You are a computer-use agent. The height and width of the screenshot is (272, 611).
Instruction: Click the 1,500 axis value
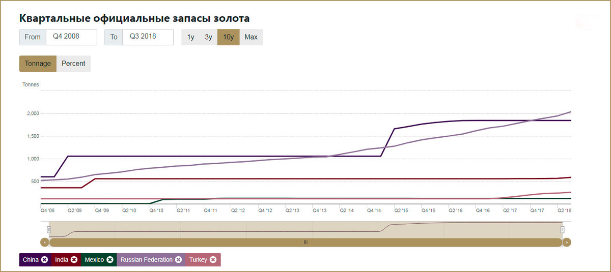click(x=33, y=136)
